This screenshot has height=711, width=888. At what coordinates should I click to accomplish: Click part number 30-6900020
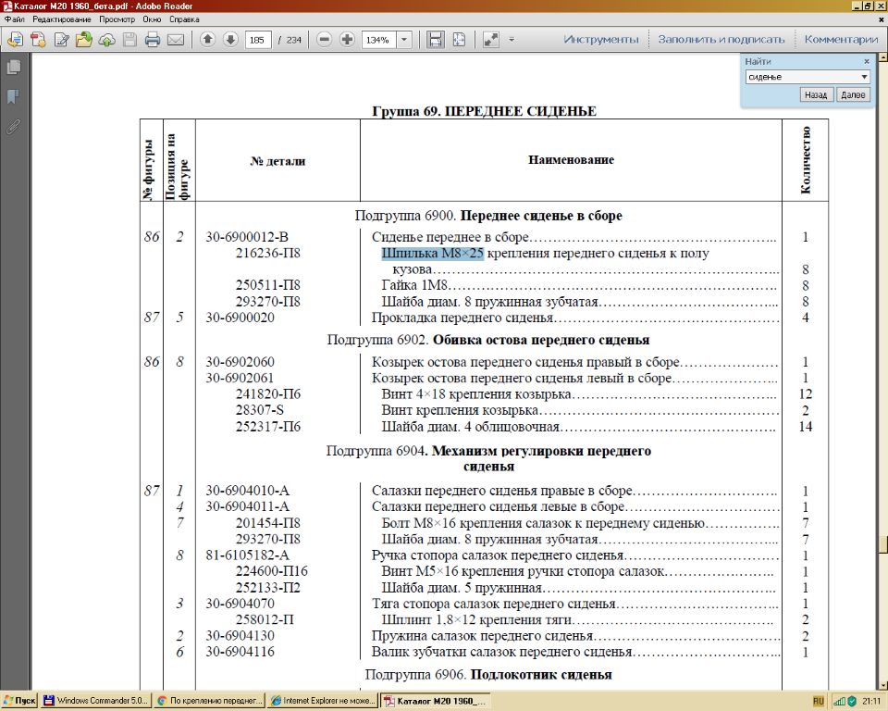[240, 318]
